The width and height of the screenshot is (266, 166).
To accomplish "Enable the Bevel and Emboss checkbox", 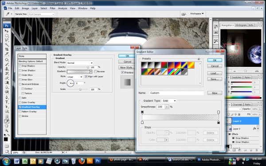I will [20, 84].
